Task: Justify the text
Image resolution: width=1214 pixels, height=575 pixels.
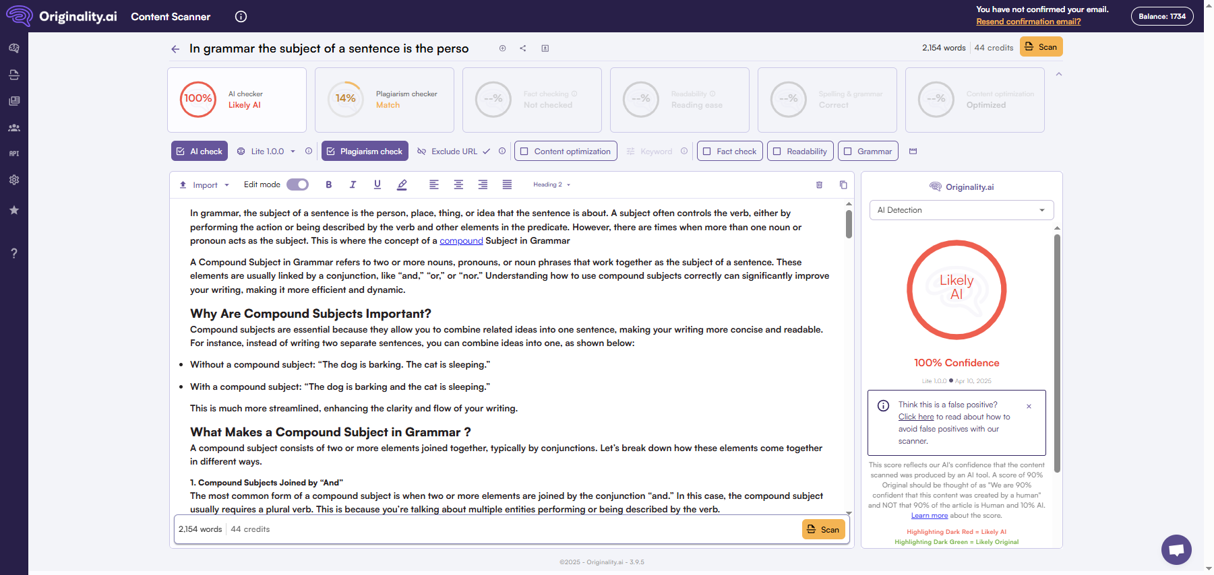Action: tap(507, 184)
